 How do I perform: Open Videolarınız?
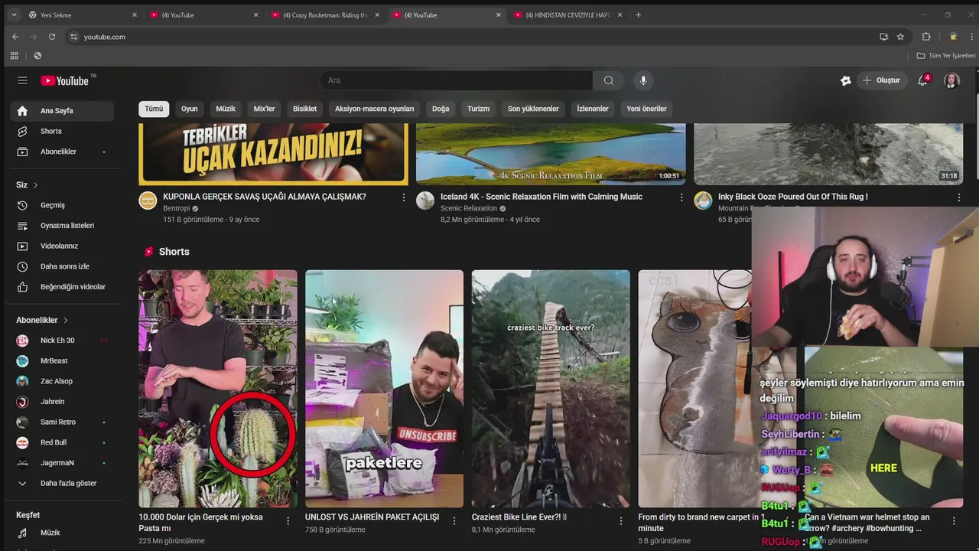coord(62,246)
